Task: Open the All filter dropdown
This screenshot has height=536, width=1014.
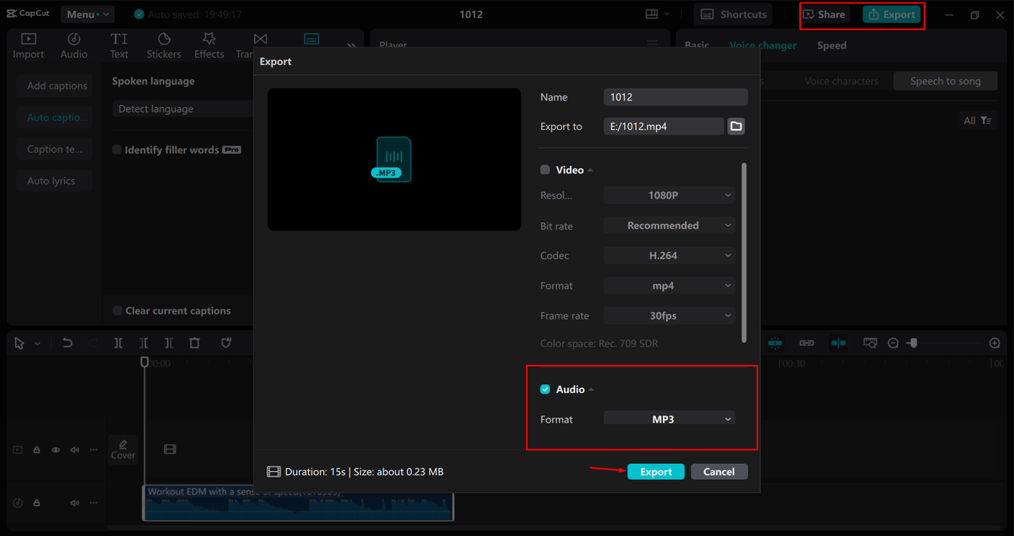Action: pyautogui.click(x=977, y=120)
